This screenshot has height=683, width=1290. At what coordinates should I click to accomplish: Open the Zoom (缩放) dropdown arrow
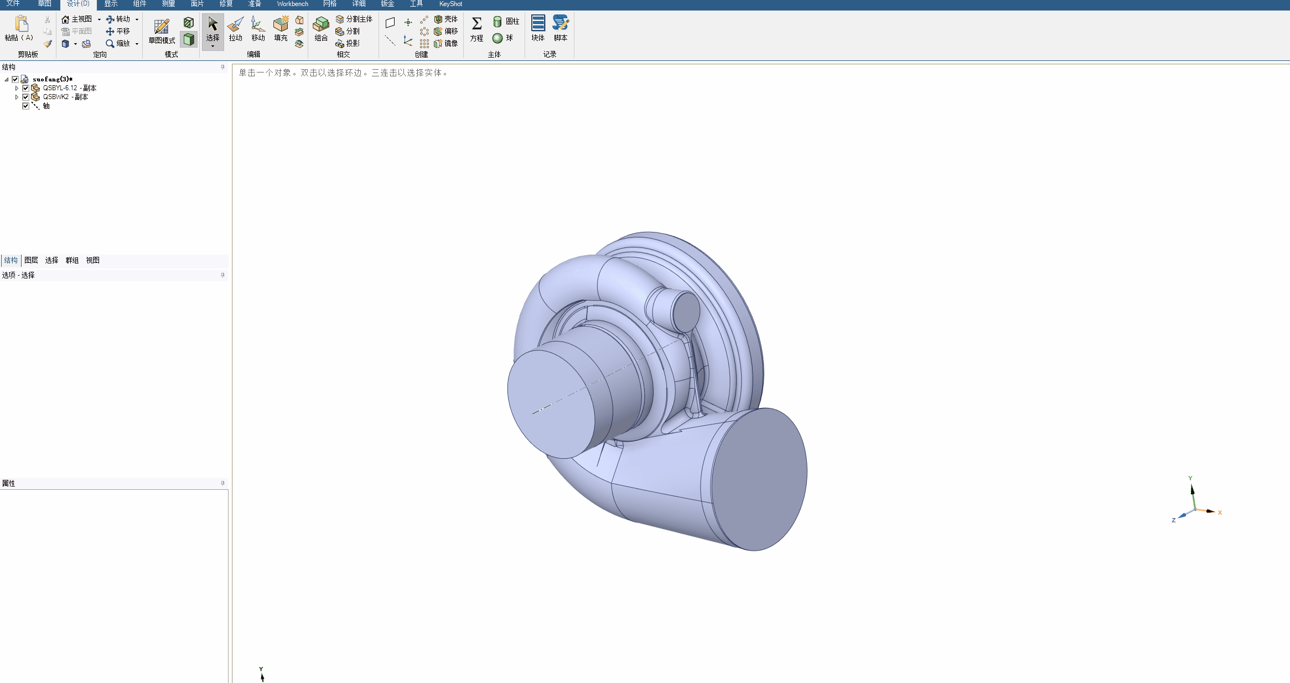pos(137,44)
